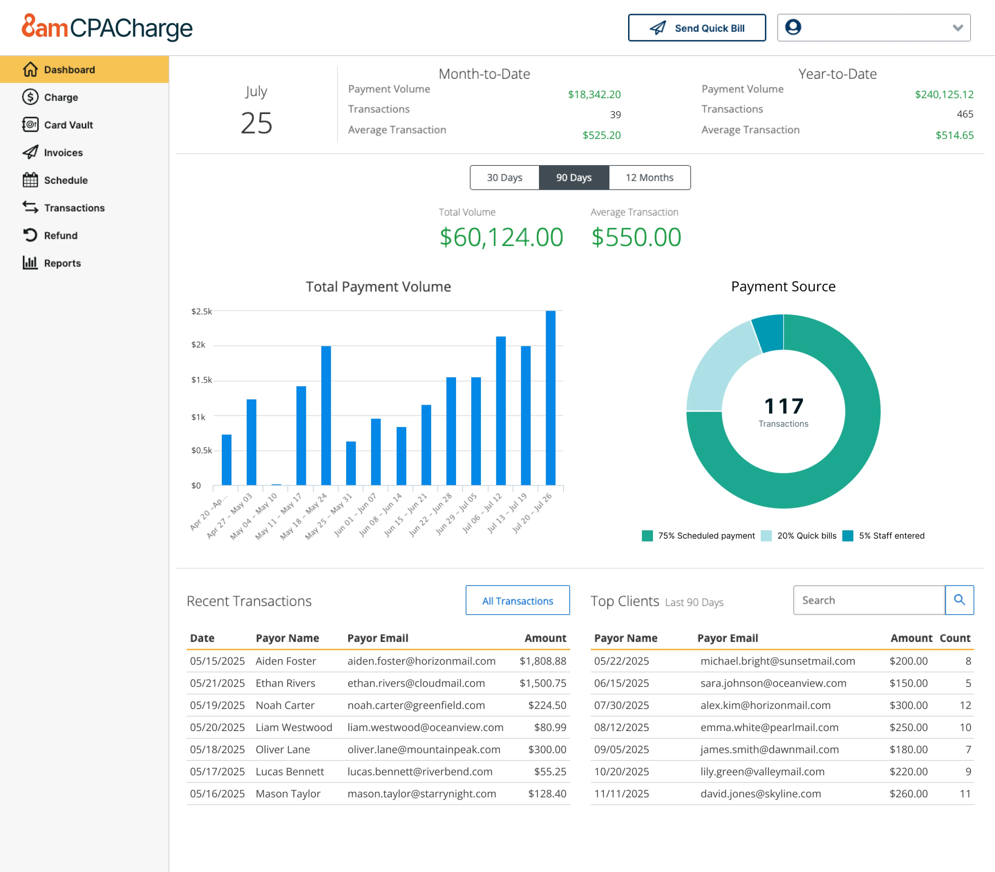Expand the user account dropdown chevron
The width and height of the screenshot is (995, 872).
(958, 28)
